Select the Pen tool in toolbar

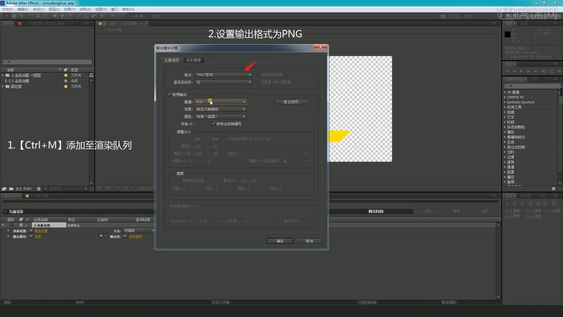pos(62,16)
